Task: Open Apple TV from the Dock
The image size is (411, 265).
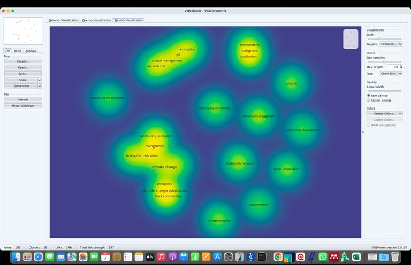Action: pos(150,257)
